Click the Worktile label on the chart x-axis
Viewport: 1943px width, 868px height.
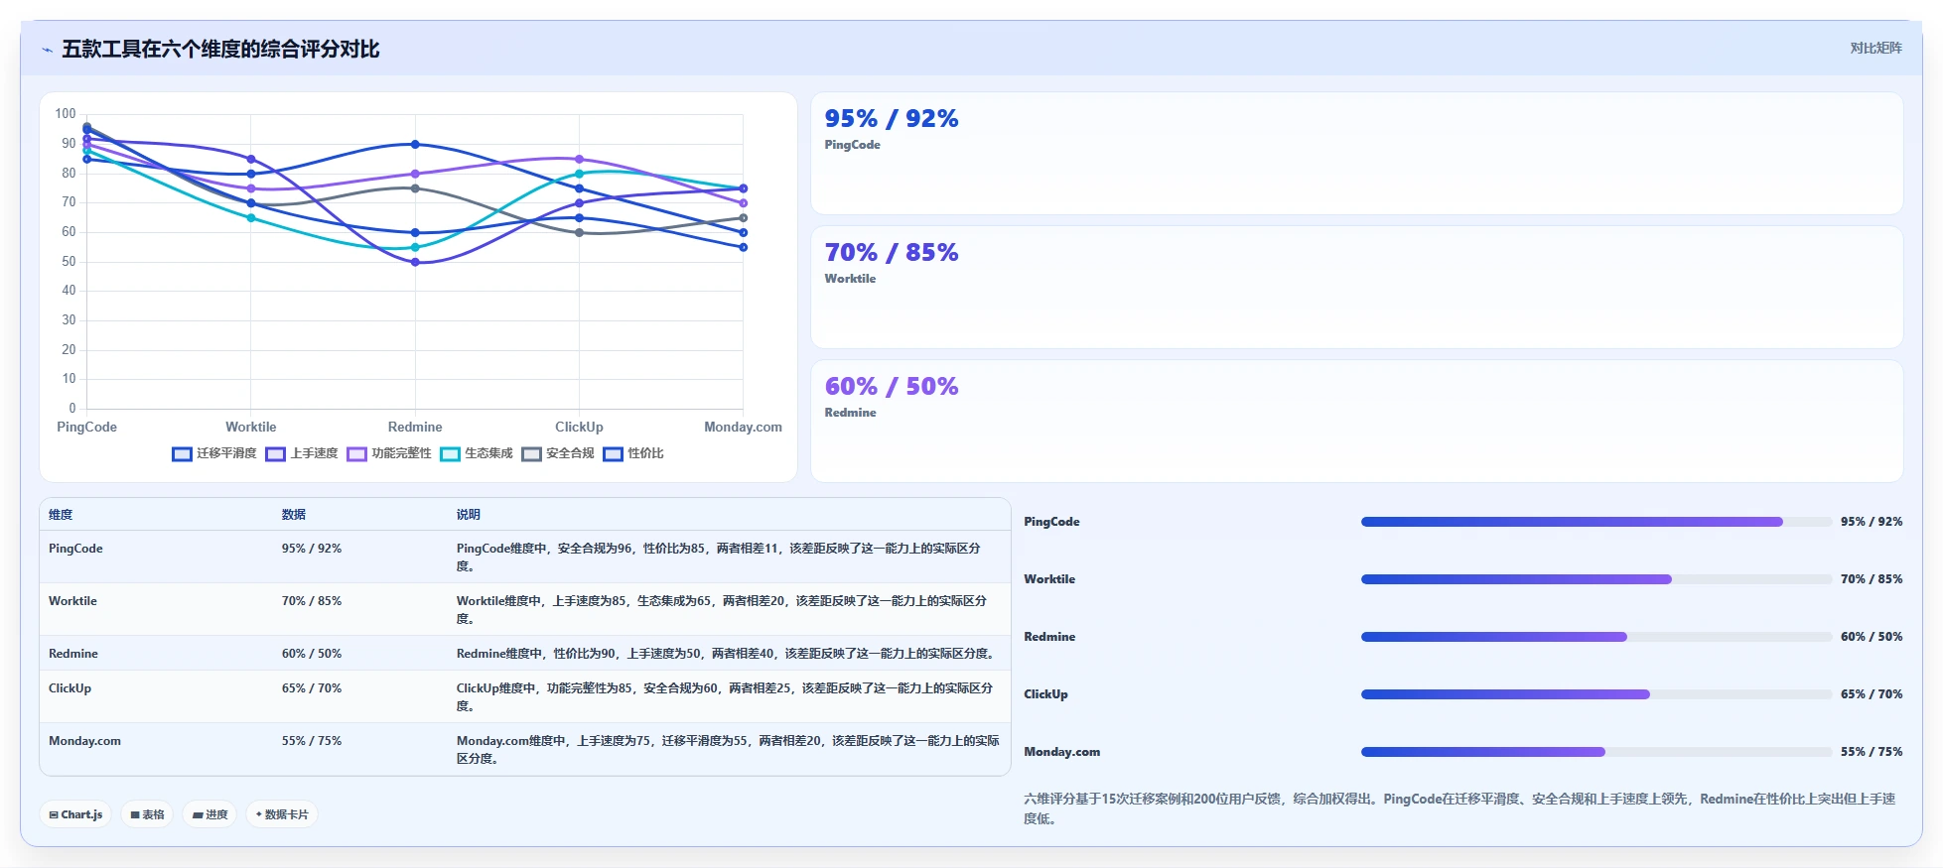(251, 428)
